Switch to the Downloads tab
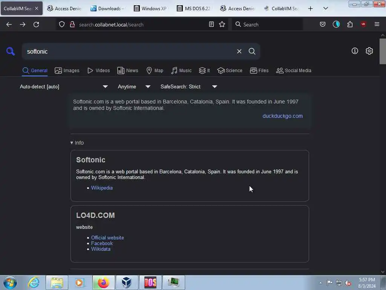The image size is (386, 290). pyautogui.click(x=108, y=8)
